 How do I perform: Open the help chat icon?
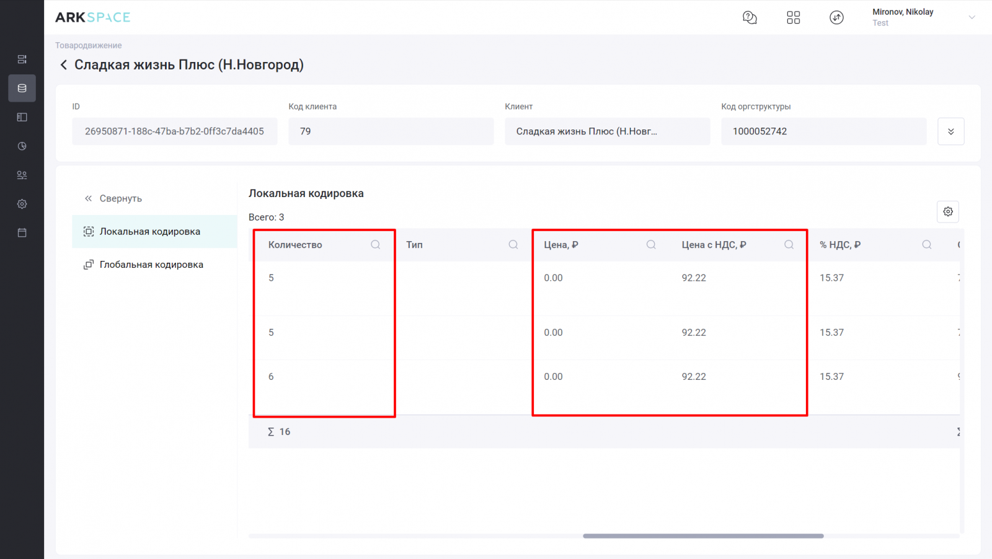pos(750,17)
